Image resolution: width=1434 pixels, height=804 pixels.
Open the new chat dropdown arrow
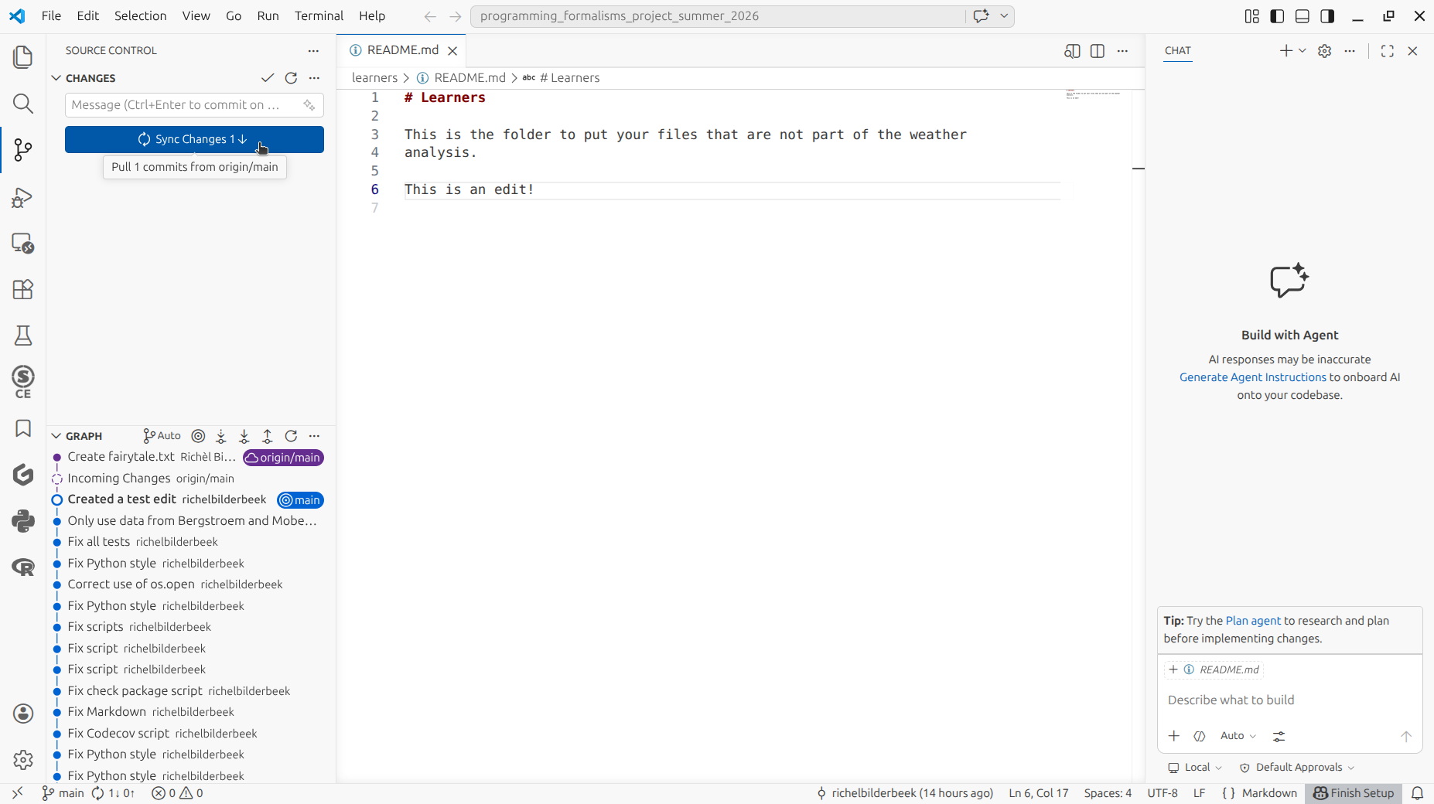pos(1303,51)
